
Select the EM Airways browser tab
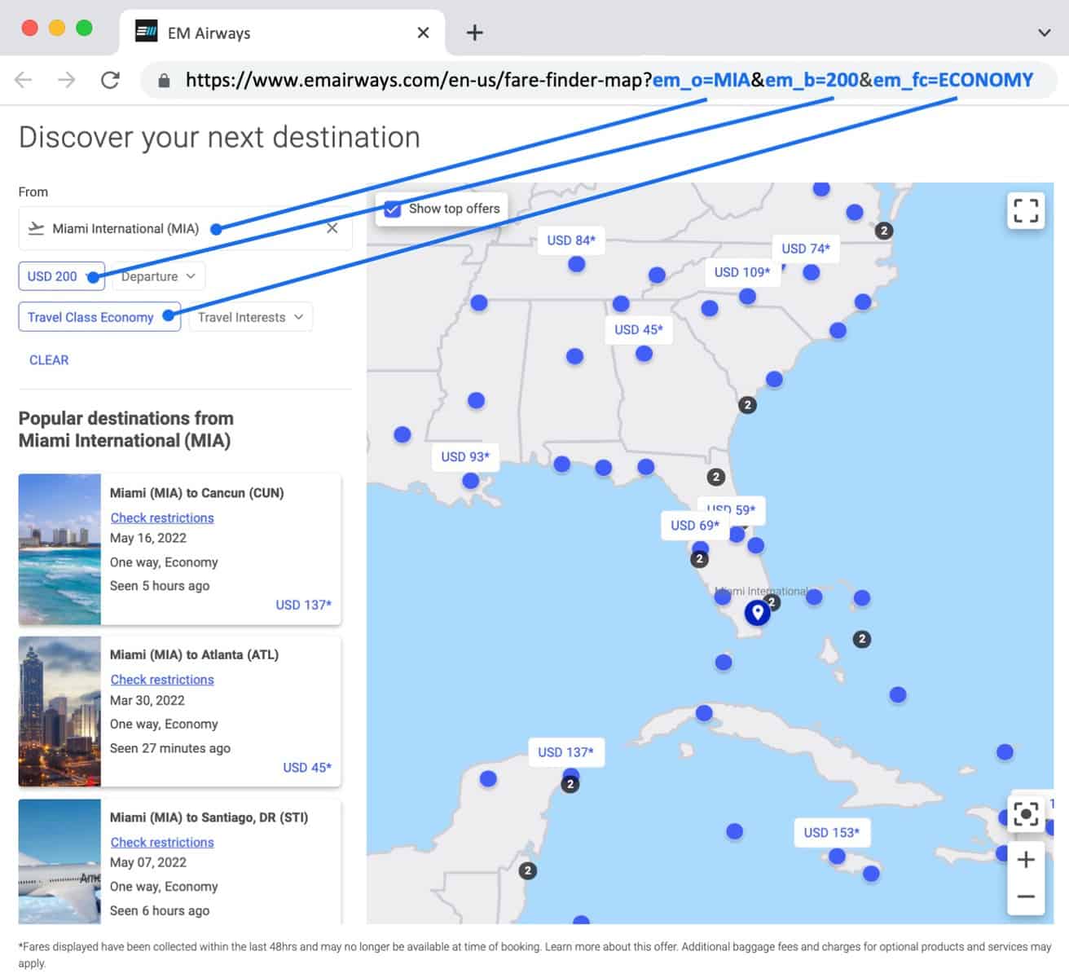pyautogui.click(x=282, y=33)
